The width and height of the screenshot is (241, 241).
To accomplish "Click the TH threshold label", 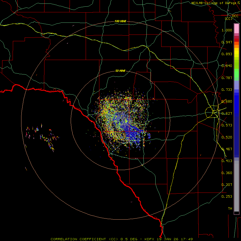I will pos(230,209).
